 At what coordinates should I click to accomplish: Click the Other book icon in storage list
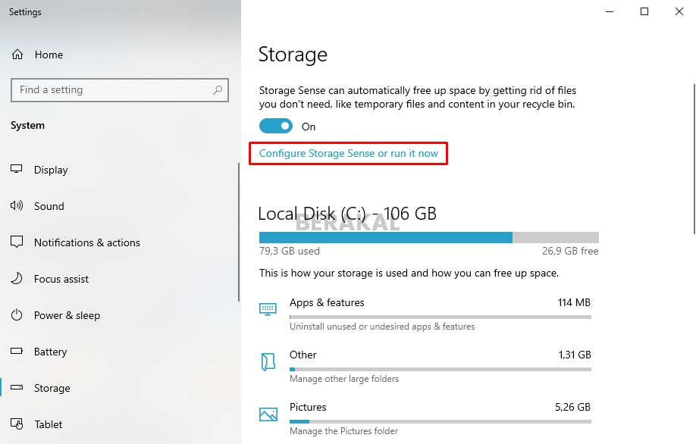click(268, 361)
